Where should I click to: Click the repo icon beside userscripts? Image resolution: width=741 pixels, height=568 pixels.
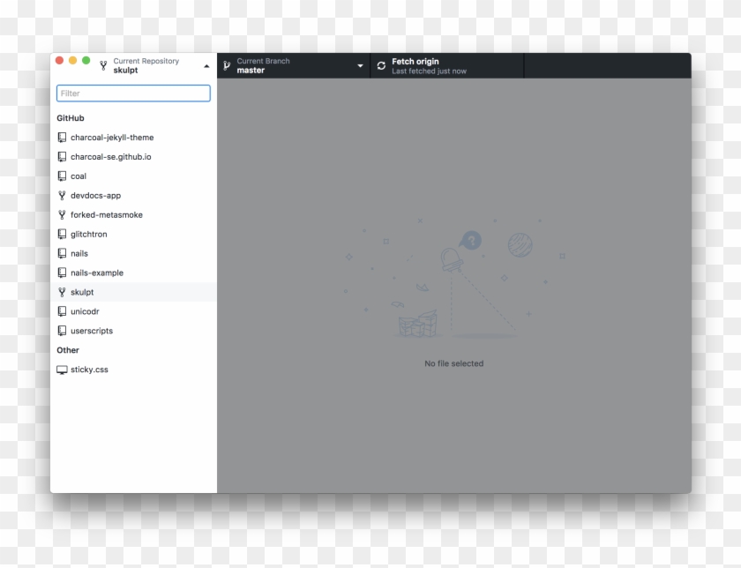click(62, 332)
